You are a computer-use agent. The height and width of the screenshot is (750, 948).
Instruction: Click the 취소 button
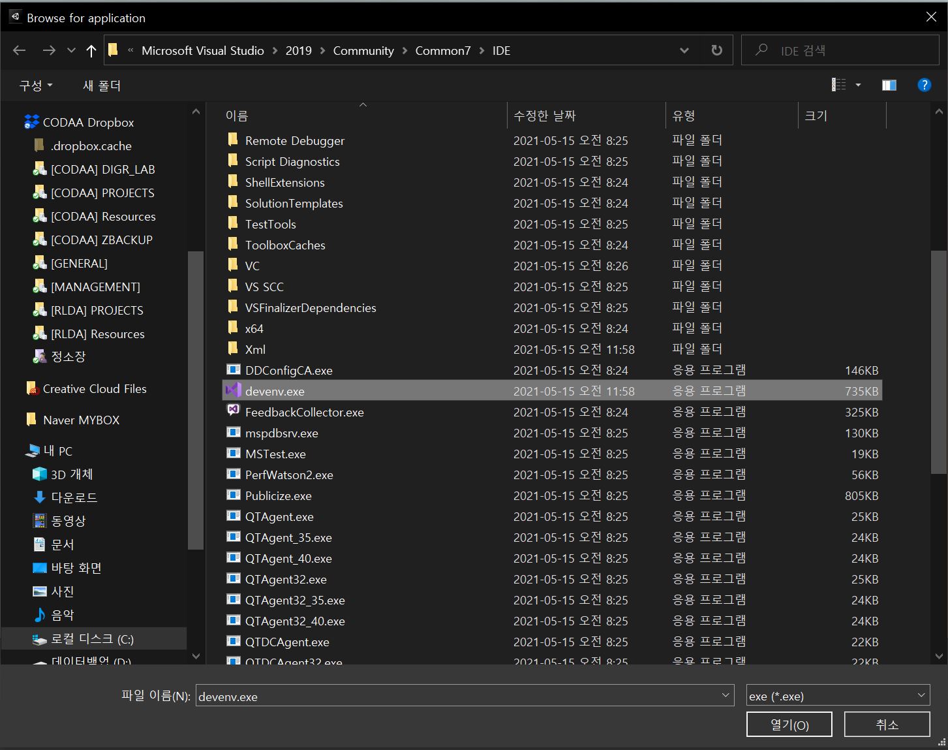click(887, 724)
